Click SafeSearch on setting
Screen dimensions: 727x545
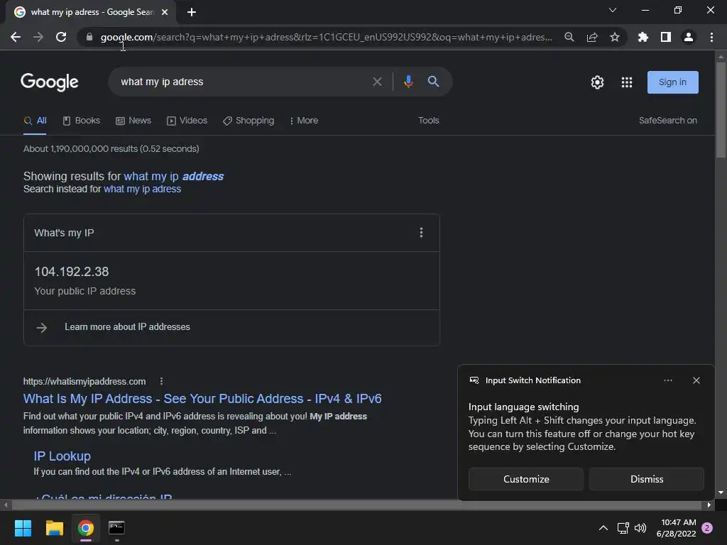pos(667,121)
